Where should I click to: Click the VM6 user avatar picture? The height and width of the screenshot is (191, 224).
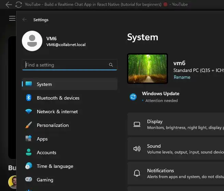click(x=32, y=41)
